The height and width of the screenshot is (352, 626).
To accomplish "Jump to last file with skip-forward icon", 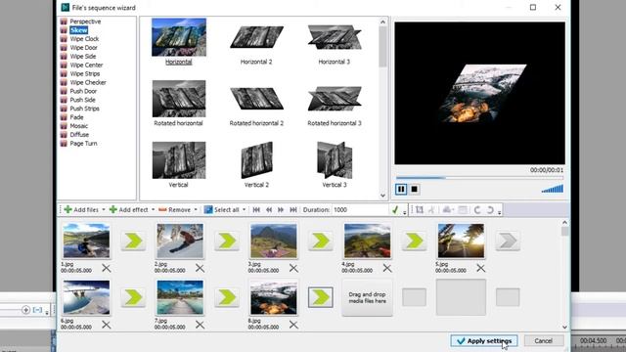I will [293, 210].
